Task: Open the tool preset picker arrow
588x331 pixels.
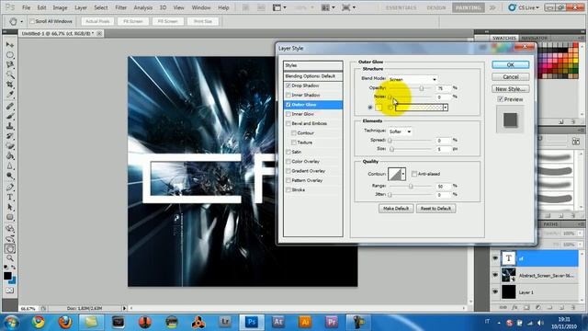Action: click(21, 22)
